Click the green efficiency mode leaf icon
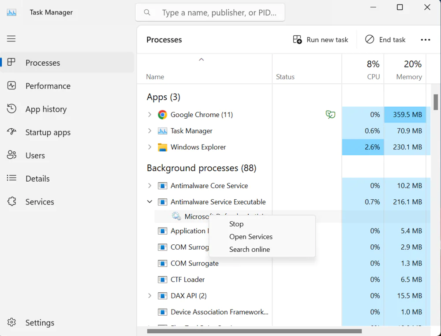The width and height of the screenshot is (441, 336). pos(330,115)
